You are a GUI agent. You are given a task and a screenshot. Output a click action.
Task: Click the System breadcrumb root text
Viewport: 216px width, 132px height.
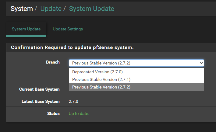[22, 9]
